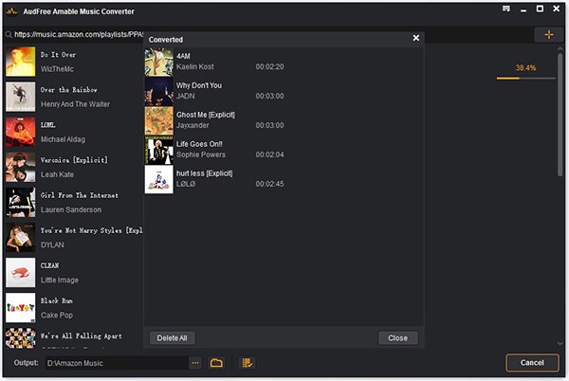This screenshot has height=381, width=569.
Task: Select 4AM album thumbnail
Action: pyautogui.click(x=159, y=63)
